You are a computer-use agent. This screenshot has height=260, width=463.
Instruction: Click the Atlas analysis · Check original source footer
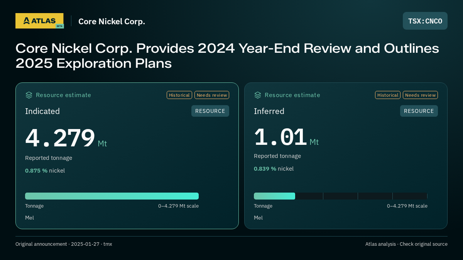(406, 244)
